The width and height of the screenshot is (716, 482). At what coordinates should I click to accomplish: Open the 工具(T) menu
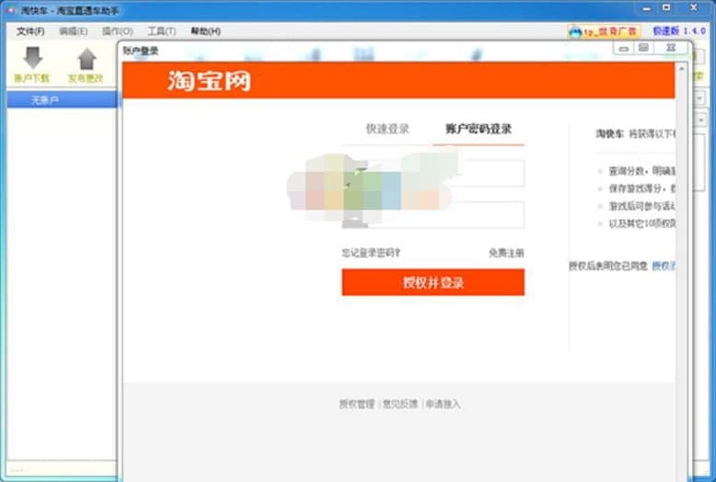click(161, 31)
